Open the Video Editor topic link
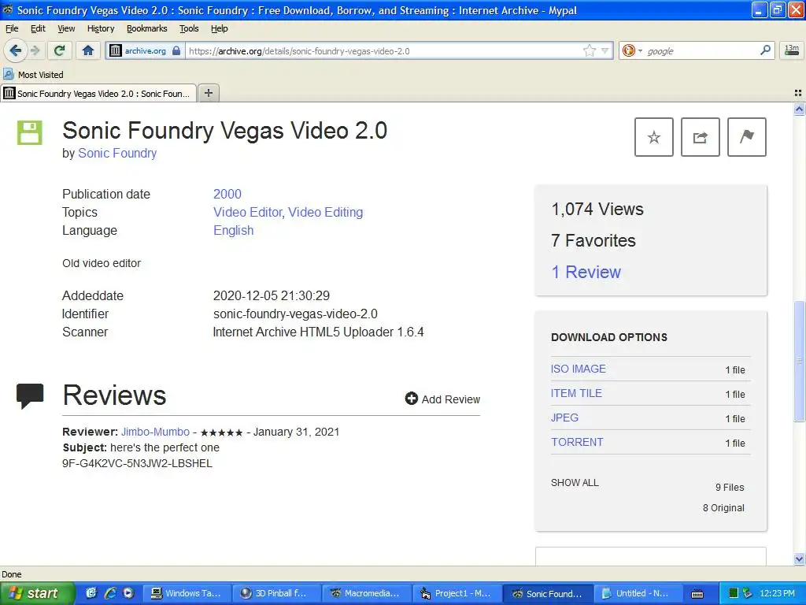806x605 pixels. tap(248, 212)
